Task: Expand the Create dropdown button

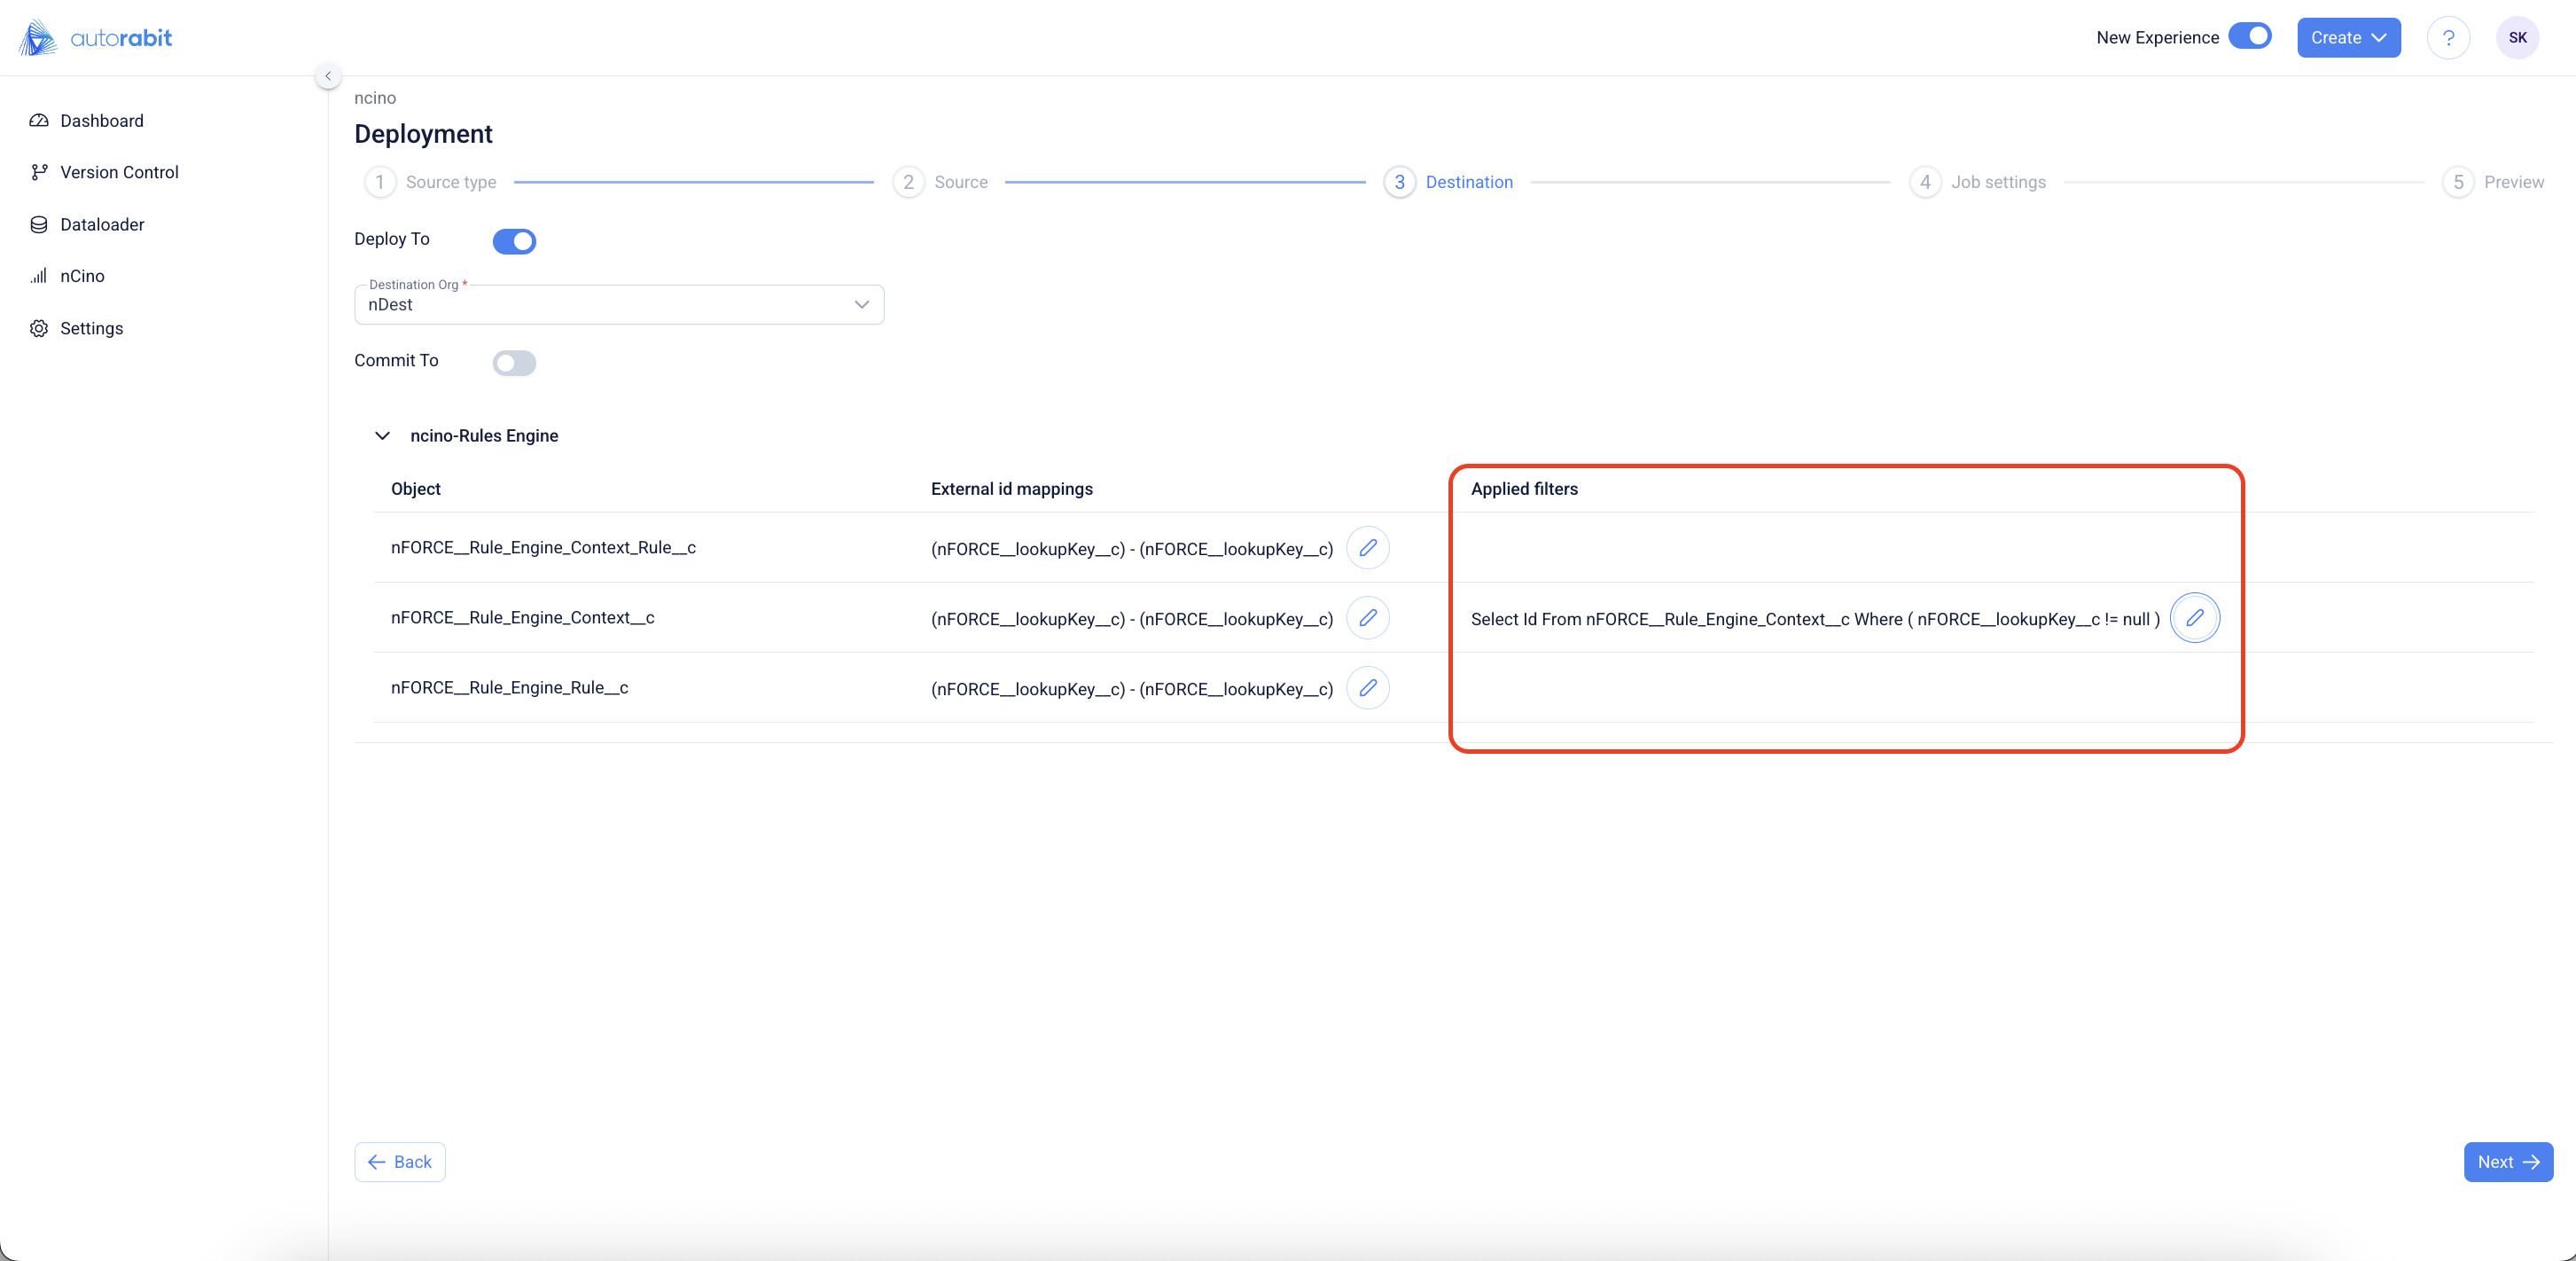Action: click(x=2347, y=38)
